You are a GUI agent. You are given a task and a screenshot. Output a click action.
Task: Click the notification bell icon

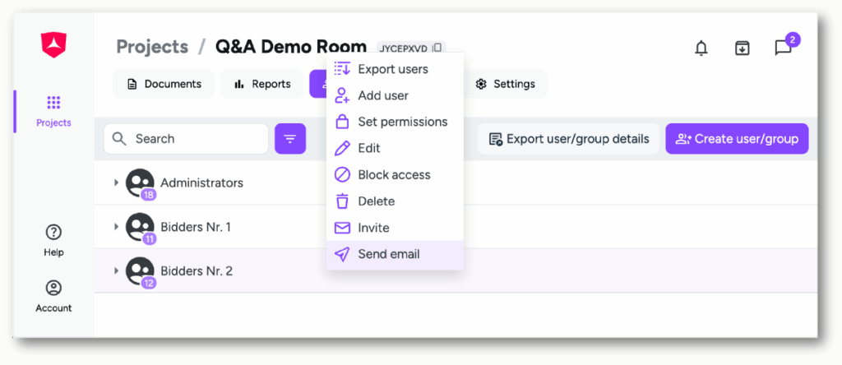701,49
